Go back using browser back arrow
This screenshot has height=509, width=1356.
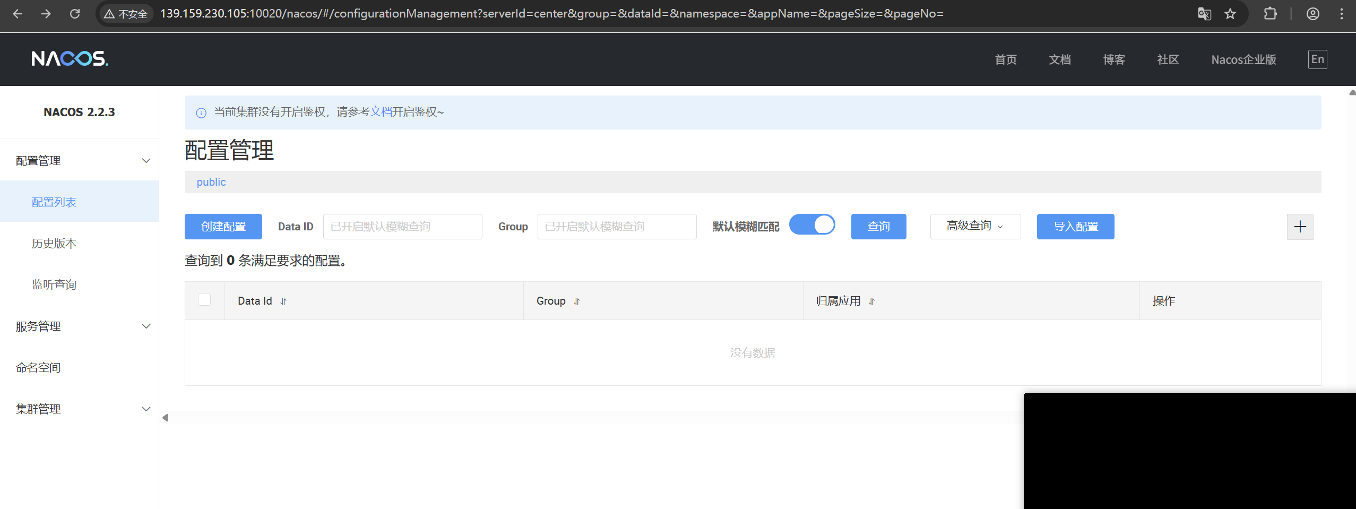point(18,14)
